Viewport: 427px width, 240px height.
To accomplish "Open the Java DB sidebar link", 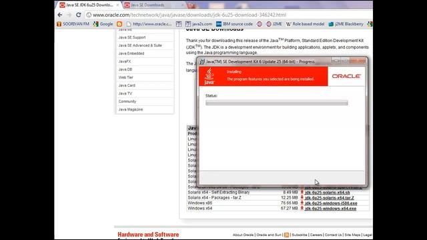I will point(125,69).
